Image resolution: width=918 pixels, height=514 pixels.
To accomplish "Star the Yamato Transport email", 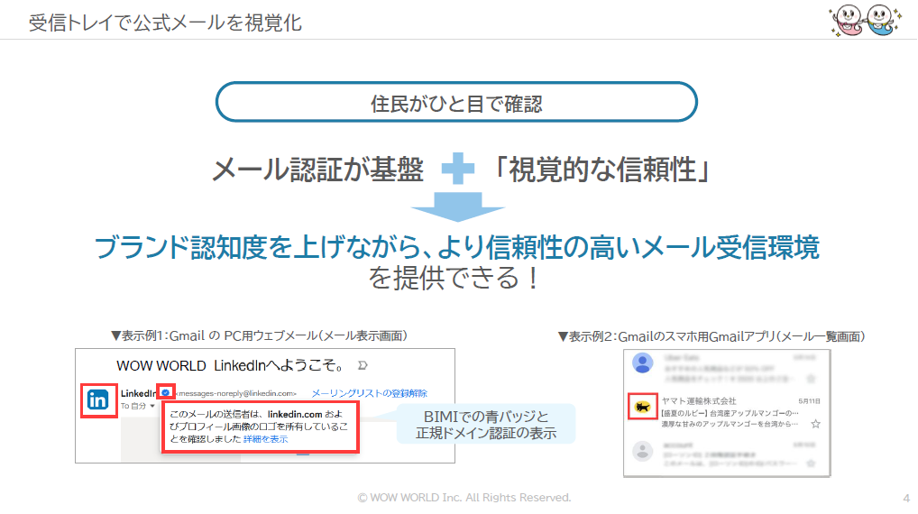I will point(815,423).
